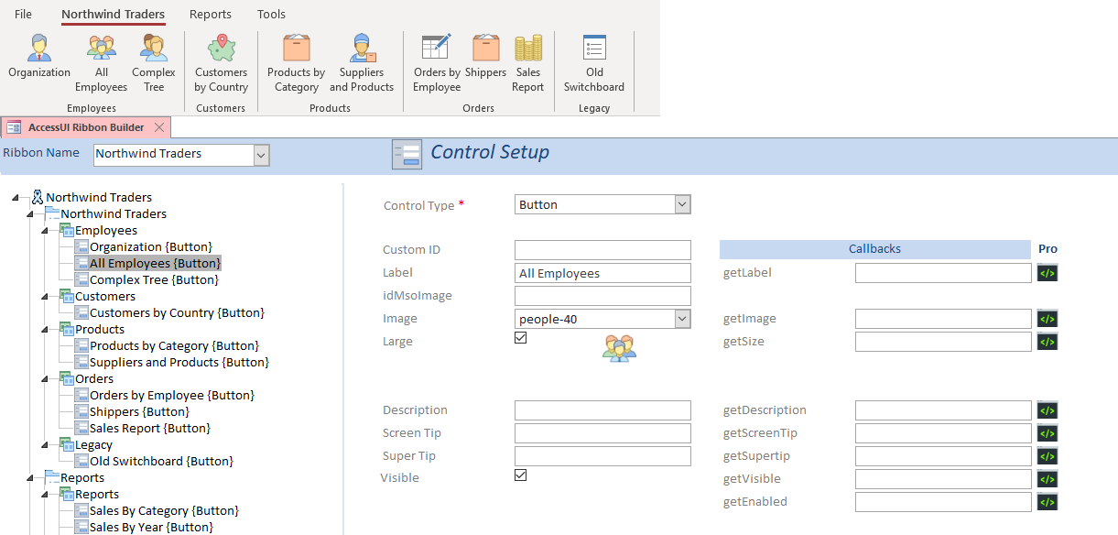
Task: Open All Employees from the ribbon
Action: coord(102,63)
